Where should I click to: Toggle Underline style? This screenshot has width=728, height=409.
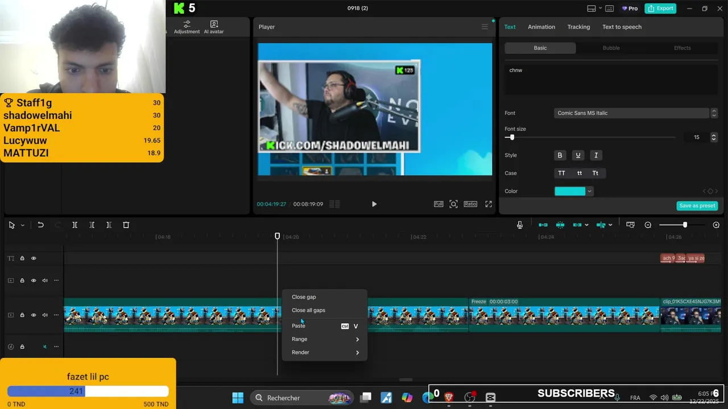point(578,155)
